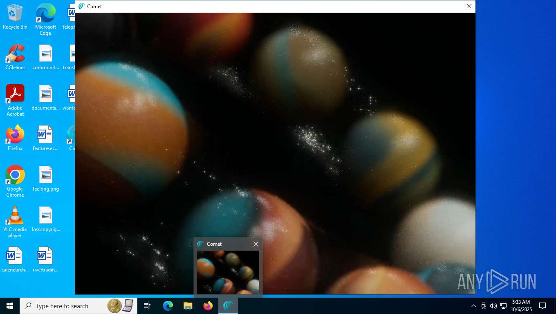Open network status tray icon
The width and height of the screenshot is (556, 314).
tap(503, 306)
